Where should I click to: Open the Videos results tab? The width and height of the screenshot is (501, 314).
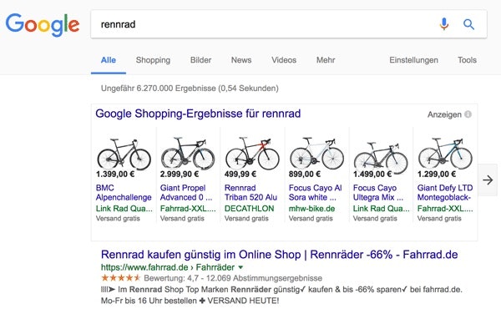(x=284, y=60)
